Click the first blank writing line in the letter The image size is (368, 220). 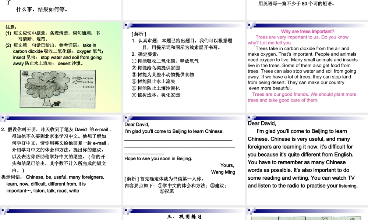178,140
